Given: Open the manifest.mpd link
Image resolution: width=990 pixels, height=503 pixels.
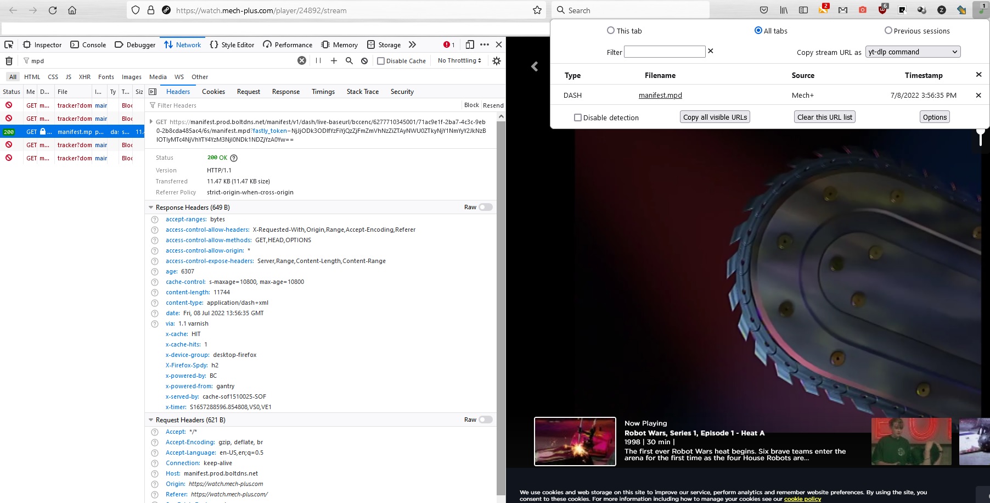Looking at the screenshot, I should pos(660,95).
